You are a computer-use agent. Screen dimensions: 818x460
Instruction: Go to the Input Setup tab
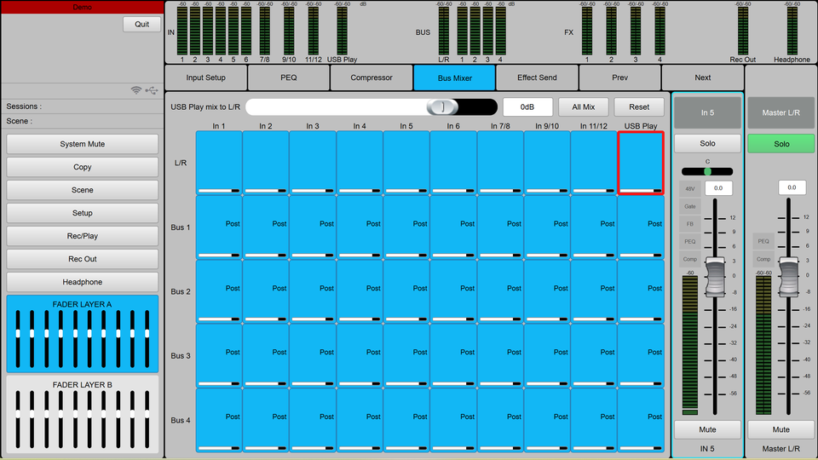[206, 78]
